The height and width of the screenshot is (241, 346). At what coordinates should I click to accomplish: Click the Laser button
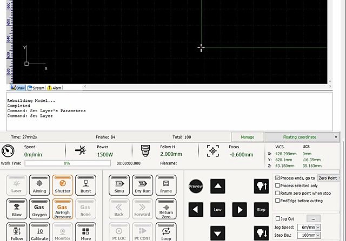point(17,185)
